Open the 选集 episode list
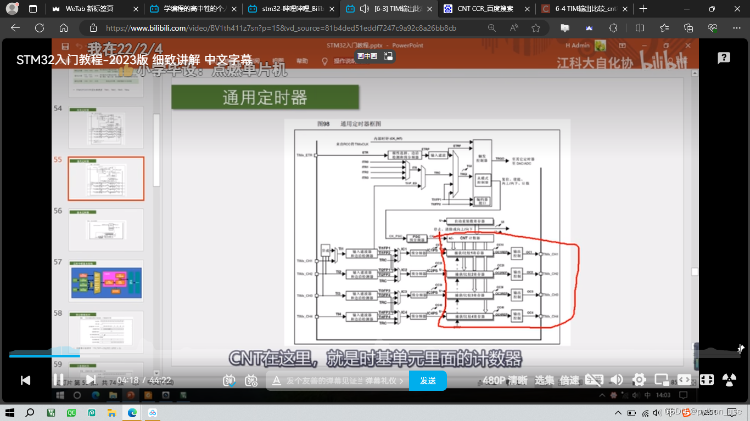Viewport: 750px width, 421px height. [545, 380]
